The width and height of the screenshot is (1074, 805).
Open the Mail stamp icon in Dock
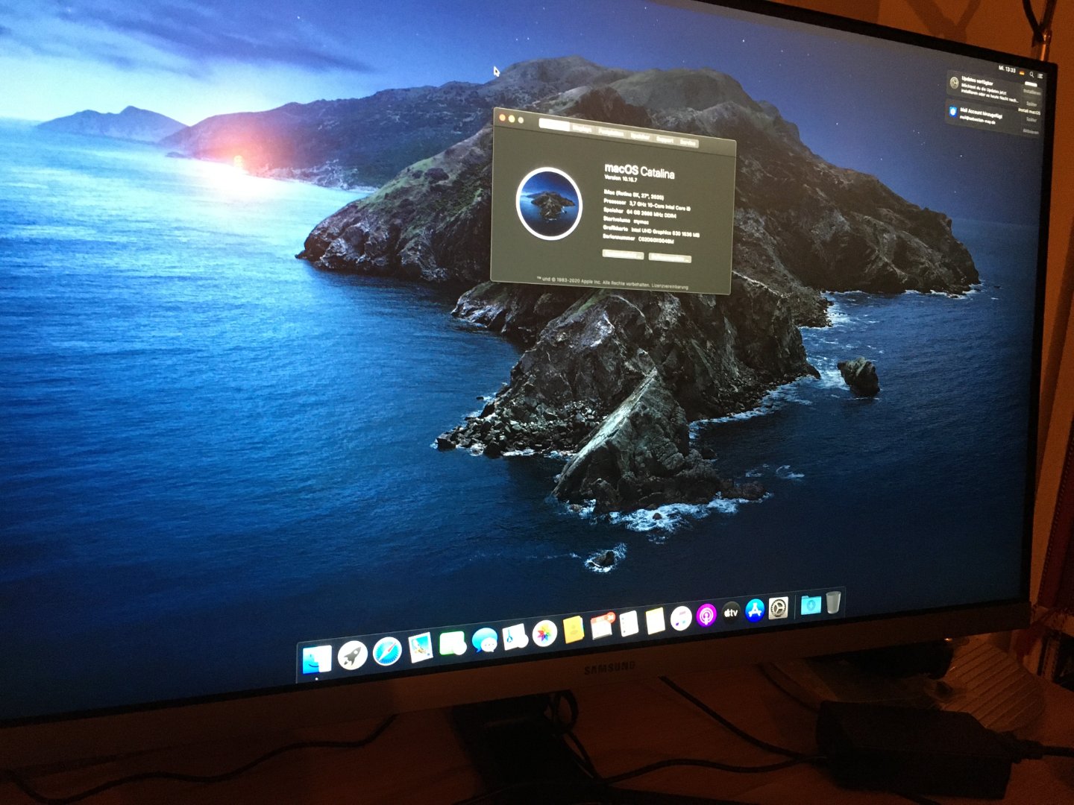421,648
